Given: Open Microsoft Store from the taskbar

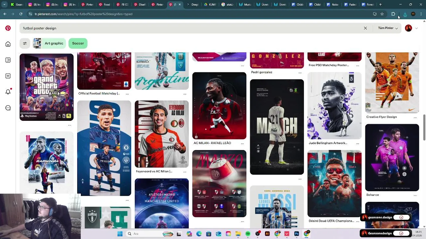Looking at the screenshot, I should point(209,234).
